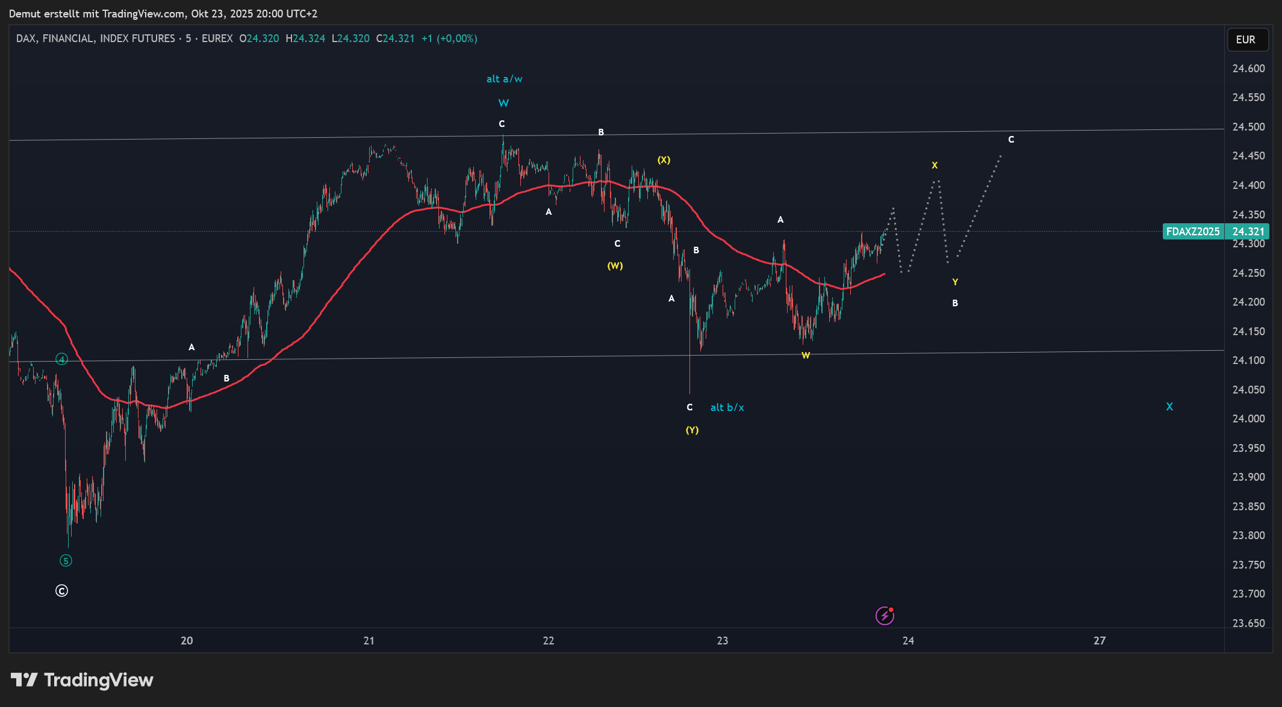This screenshot has height=707, width=1282.
Task: Click the 24.500 level on price scale
Action: (x=1248, y=127)
